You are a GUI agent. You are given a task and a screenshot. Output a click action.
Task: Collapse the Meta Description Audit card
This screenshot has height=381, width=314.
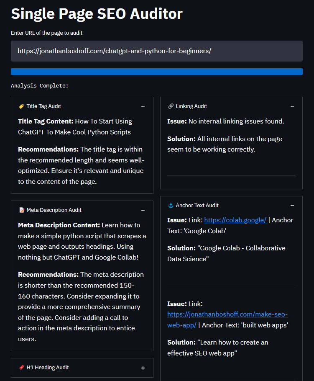(143, 210)
